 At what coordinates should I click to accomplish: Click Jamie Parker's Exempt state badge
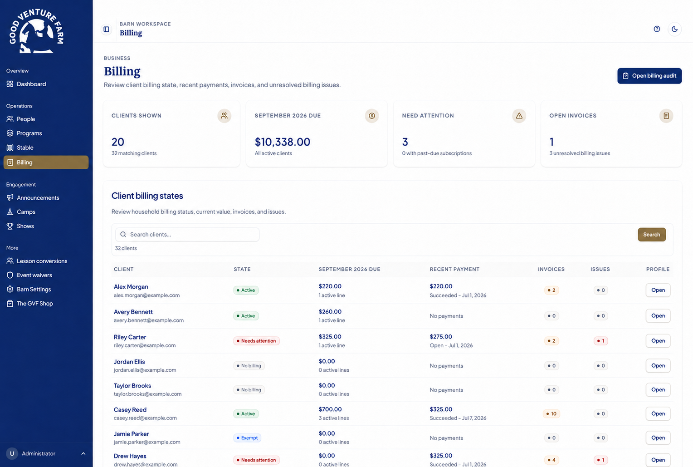point(247,438)
